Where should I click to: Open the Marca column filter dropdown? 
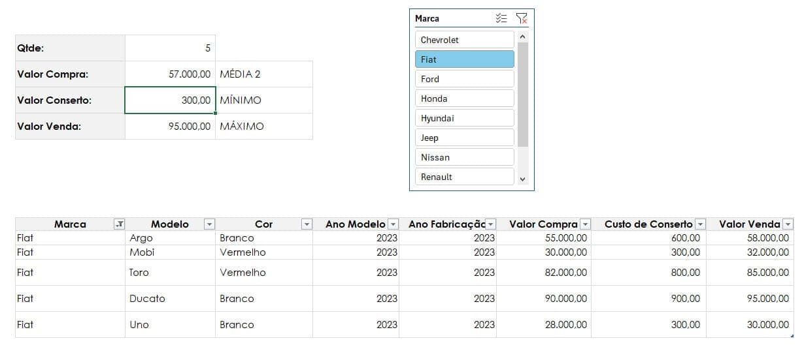pos(119,224)
